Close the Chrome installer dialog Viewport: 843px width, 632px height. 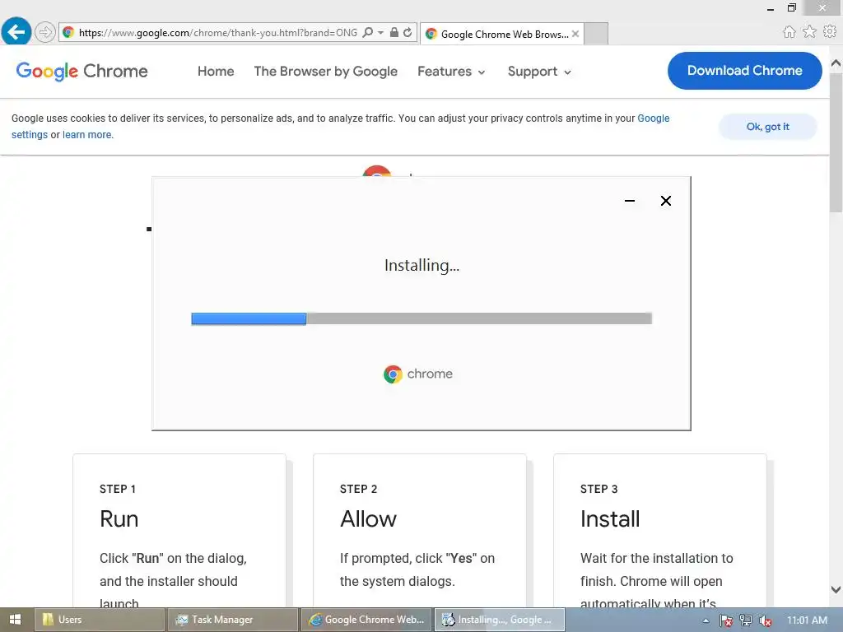(665, 201)
